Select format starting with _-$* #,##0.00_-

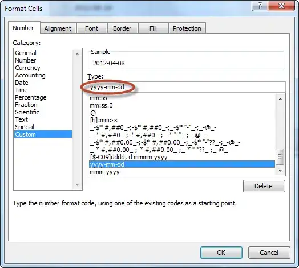click(182, 142)
